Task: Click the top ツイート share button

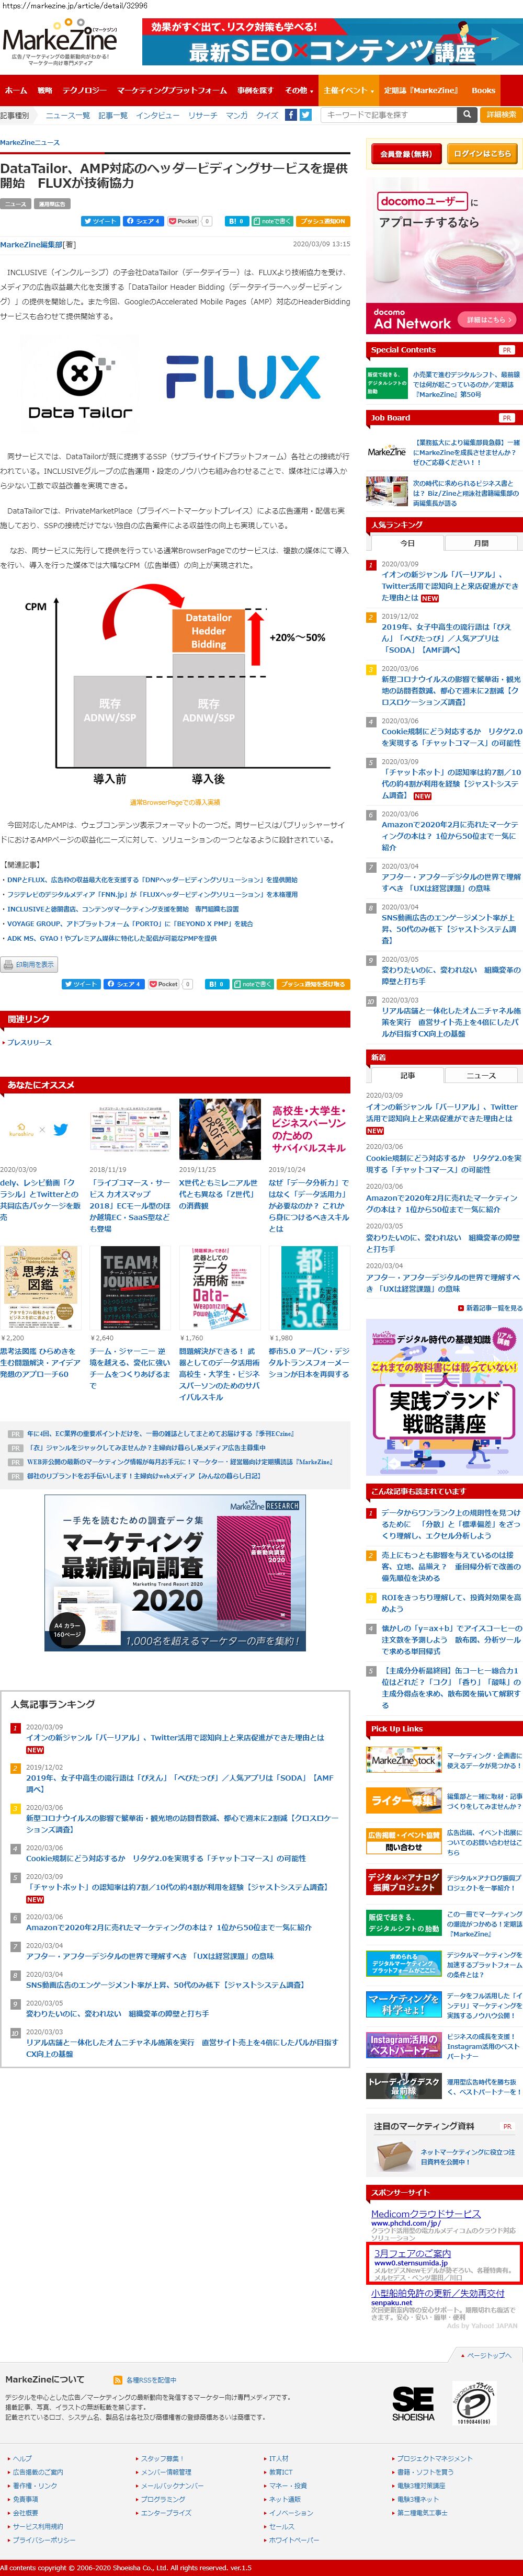Action: tap(100, 221)
